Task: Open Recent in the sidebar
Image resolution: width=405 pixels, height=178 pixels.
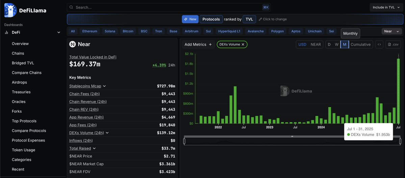Action: (18, 169)
